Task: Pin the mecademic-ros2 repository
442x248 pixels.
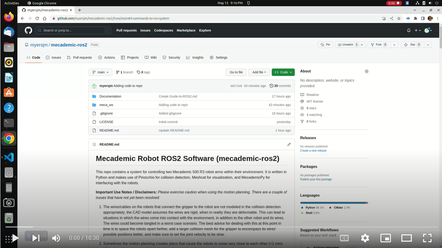Action: point(325,44)
